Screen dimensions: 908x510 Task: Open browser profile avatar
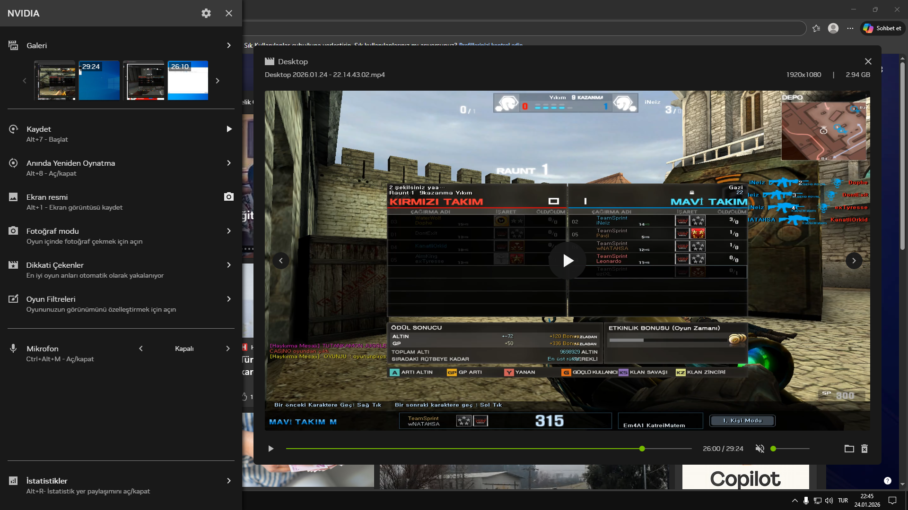click(x=833, y=28)
